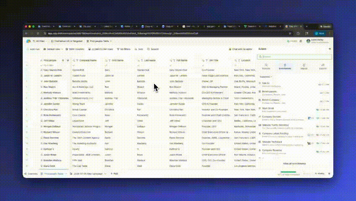The image size is (356, 201).
Task: Click the help icon next to Credits
Action: click(301, 41)
